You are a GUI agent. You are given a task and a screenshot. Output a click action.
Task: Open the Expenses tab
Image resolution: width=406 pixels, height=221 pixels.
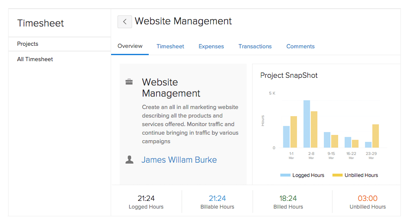[211, 46]
